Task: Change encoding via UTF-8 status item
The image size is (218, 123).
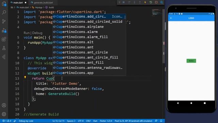Action: coord(81,121)
